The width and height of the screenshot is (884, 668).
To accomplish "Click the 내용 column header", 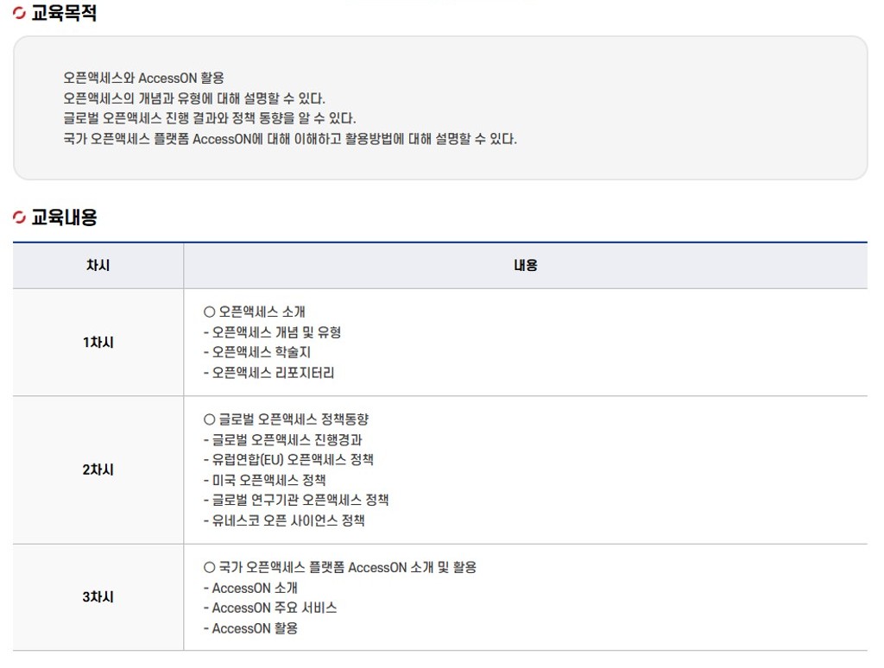I will point(525,266).
